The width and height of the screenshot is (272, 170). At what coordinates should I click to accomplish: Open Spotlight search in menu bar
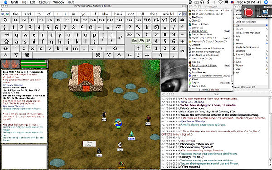tap(266, 2)
